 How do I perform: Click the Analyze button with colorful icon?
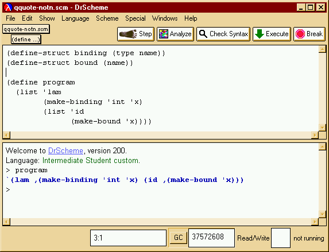[x=175, y=34]
